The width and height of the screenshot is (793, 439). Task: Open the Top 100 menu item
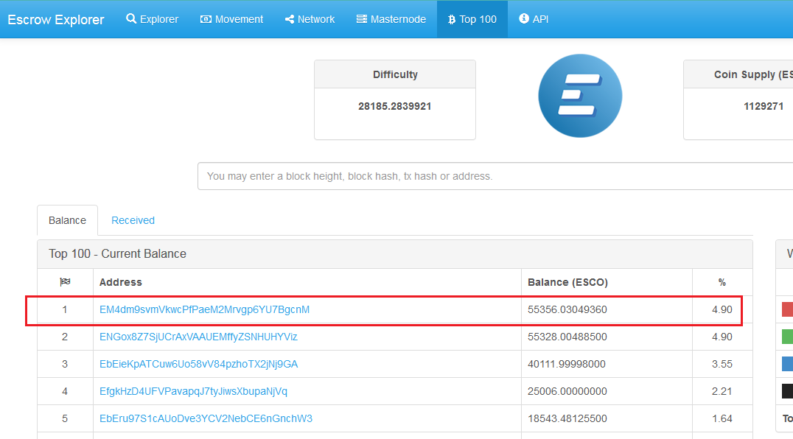(472, 19)
